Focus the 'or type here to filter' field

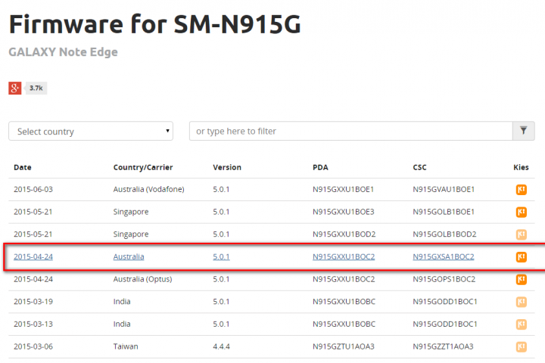click(350, 131)
